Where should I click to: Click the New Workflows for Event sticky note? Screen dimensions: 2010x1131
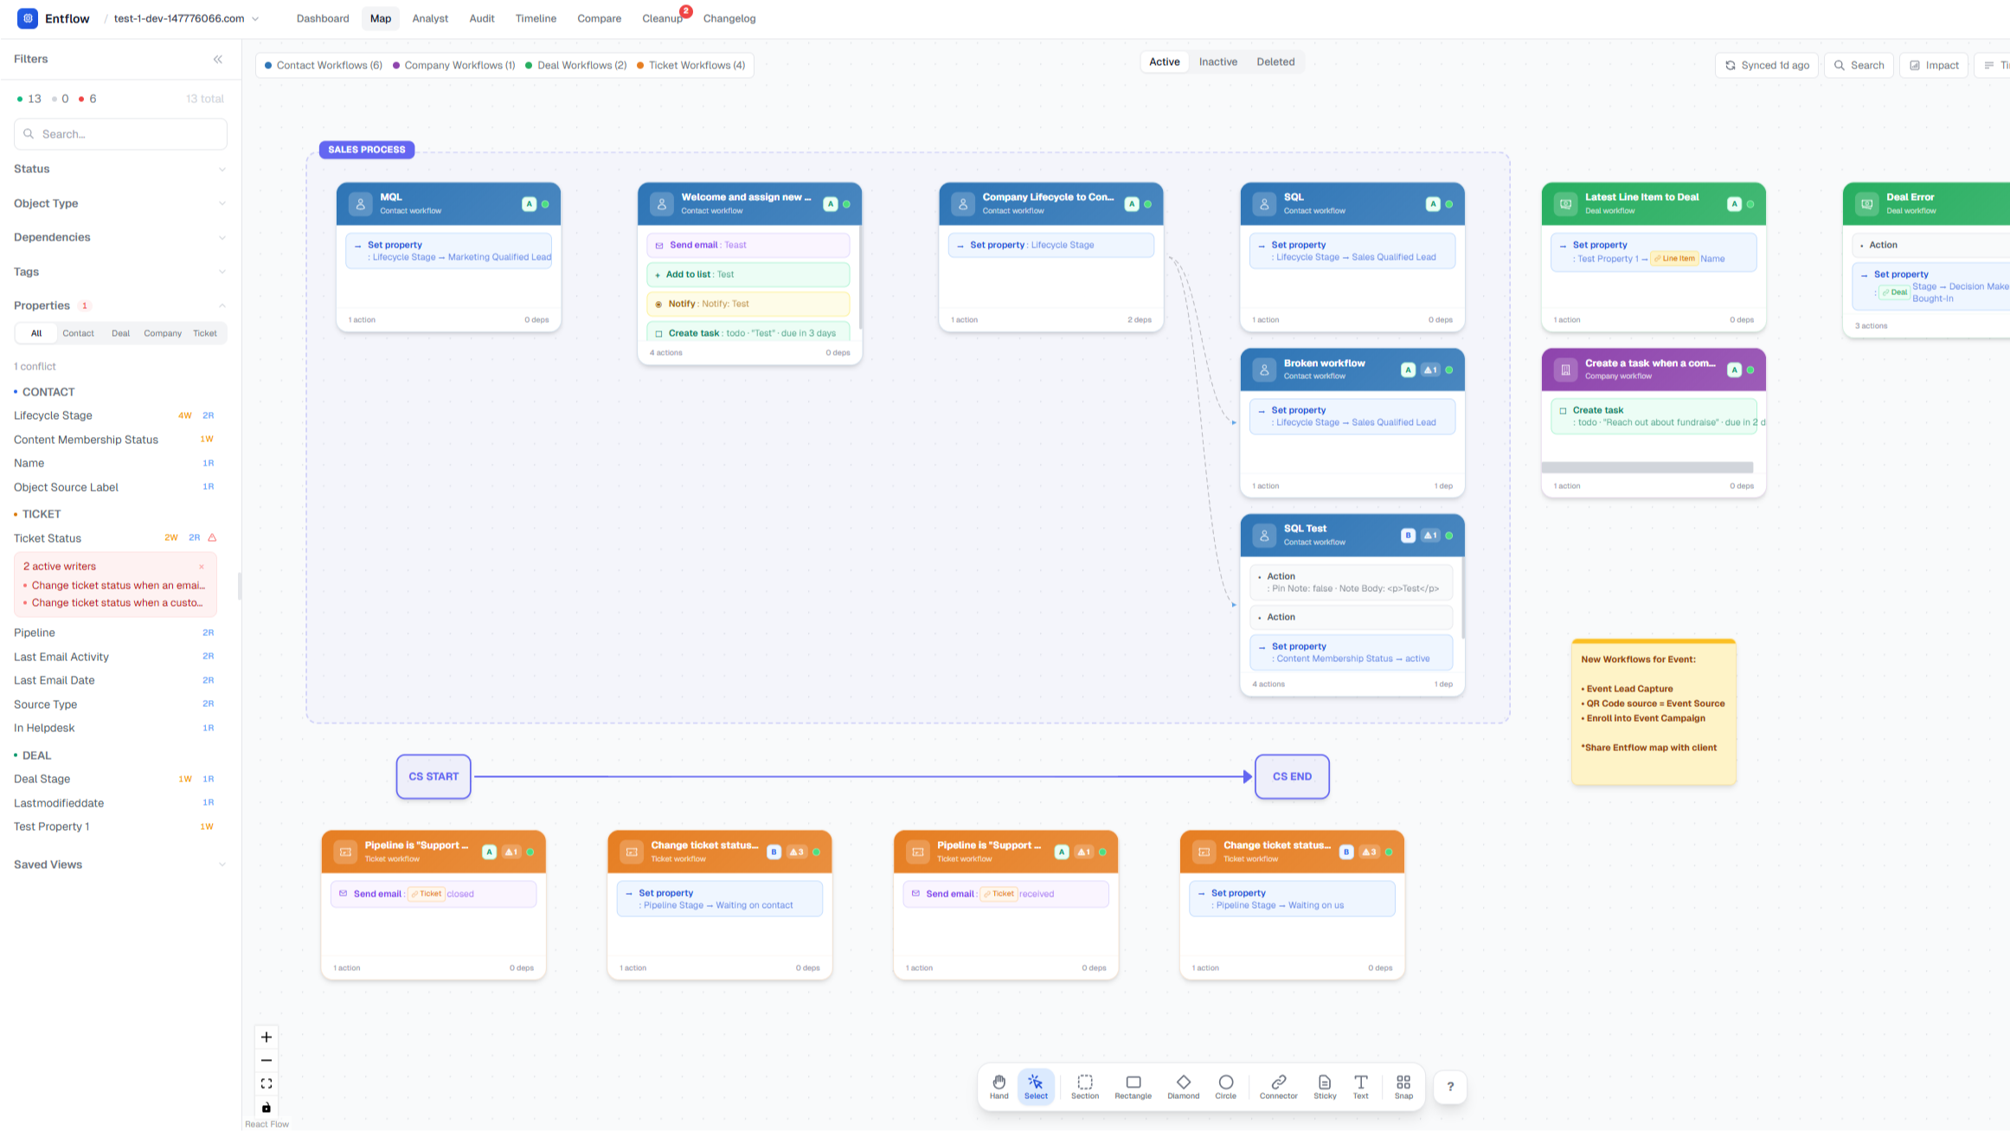click(x=1654, y=711)
